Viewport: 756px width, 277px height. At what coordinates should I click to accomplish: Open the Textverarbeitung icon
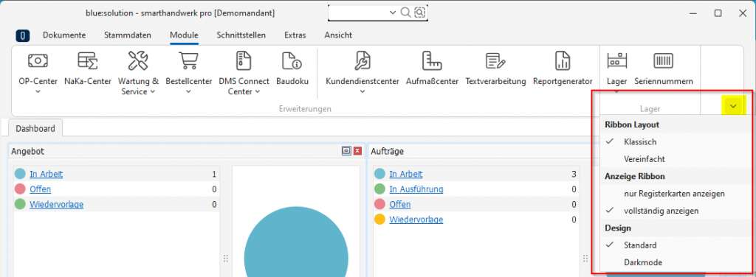pos(495,60)
